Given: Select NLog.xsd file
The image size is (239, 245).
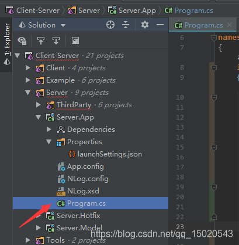Looking at the screenshot, I should pyautogui.click(x=91, y=191).
